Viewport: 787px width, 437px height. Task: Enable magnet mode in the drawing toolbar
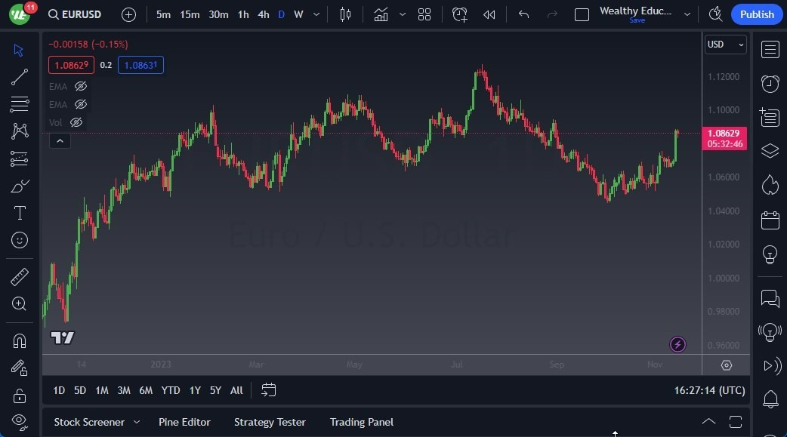tap(19, 340)
